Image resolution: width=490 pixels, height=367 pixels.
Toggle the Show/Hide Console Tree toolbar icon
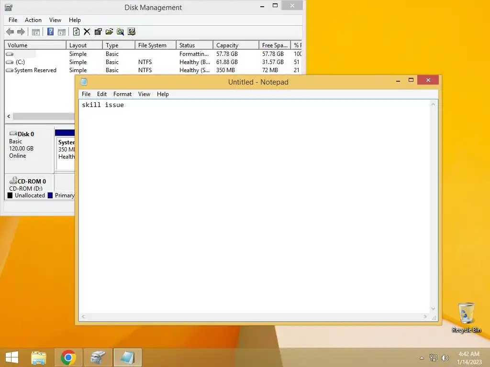35,32
